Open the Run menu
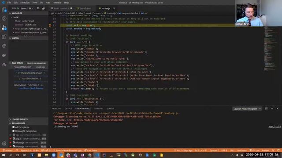This screenshot has height=158, width=282. [48, 3]
